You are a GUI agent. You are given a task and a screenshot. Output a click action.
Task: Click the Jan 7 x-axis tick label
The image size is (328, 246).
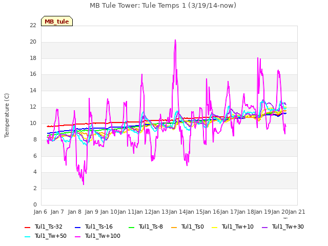(x=57, y=212)
